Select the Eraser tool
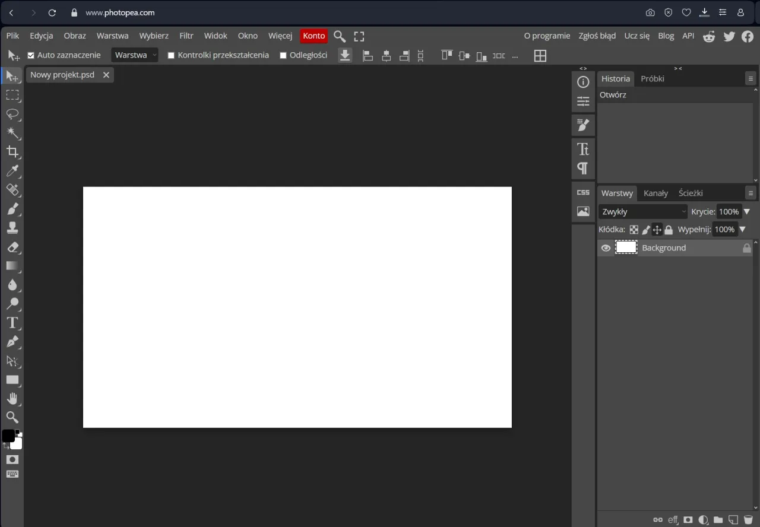The height and width of the screenshot is (527, 760). 13,247
